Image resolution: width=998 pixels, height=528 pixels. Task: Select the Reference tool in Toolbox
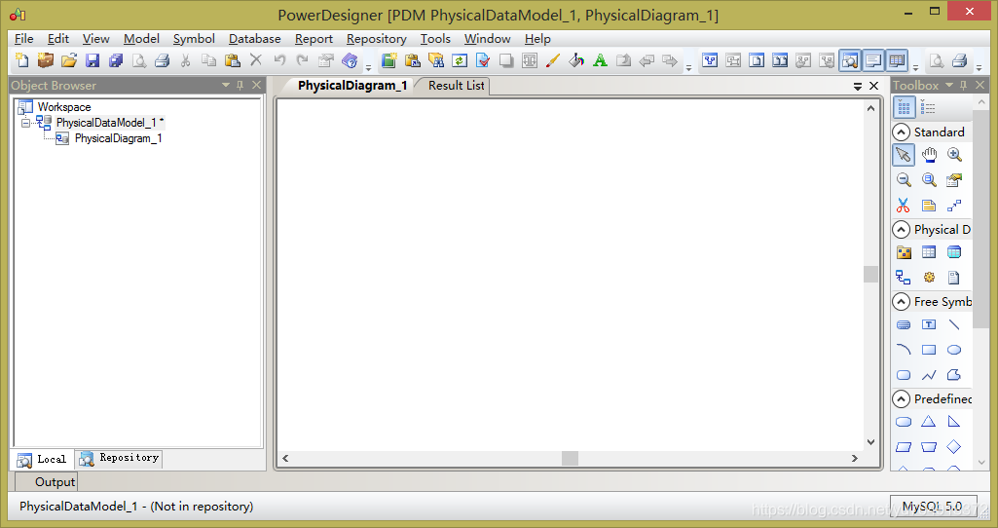pos(904,278)
